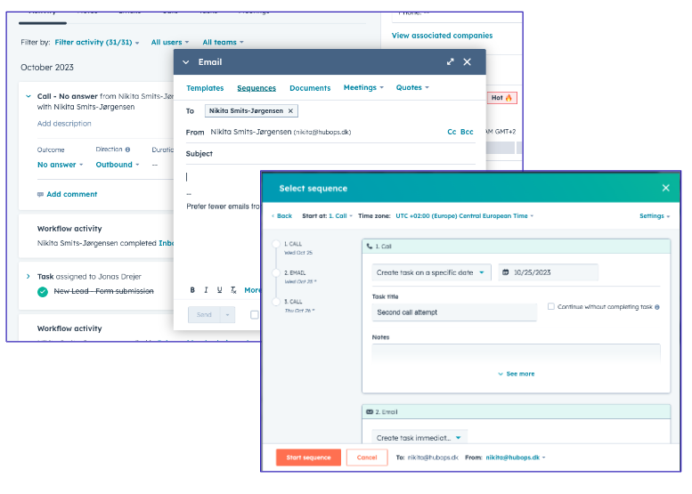
Task: Open Documents in Email toolbar
Action: pos(310,88)
